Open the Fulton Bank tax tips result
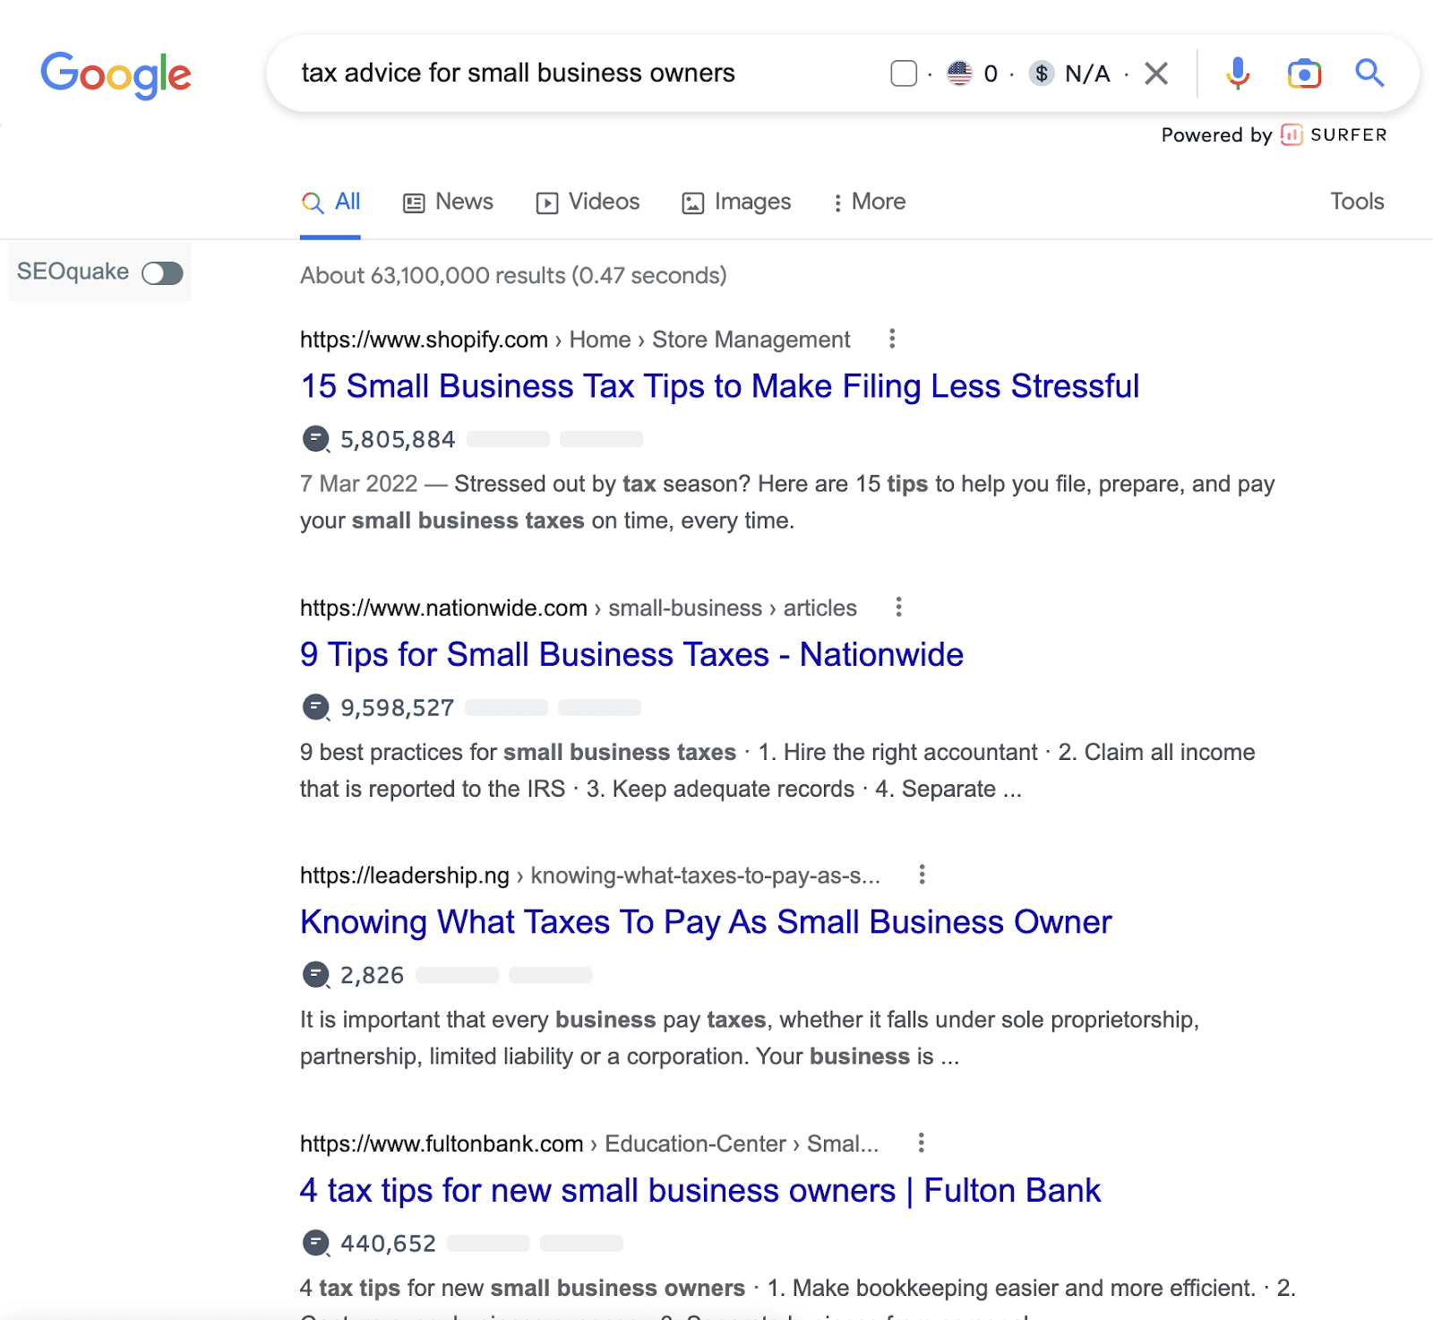Image resolution: width=1433 pixels, height=1320 pixels. tap(699, 1190)
